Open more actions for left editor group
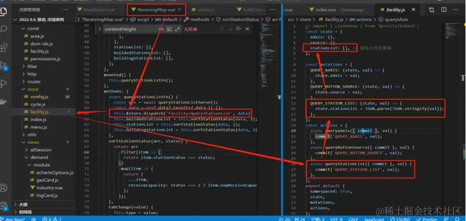This screenshot has height=221, width=466. point(272,10)
